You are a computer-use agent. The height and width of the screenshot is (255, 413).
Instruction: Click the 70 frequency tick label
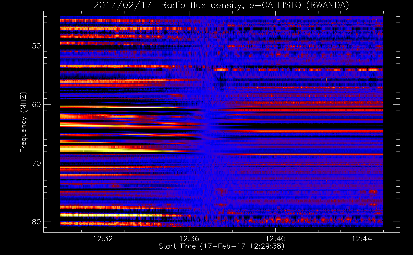point(37,163)
